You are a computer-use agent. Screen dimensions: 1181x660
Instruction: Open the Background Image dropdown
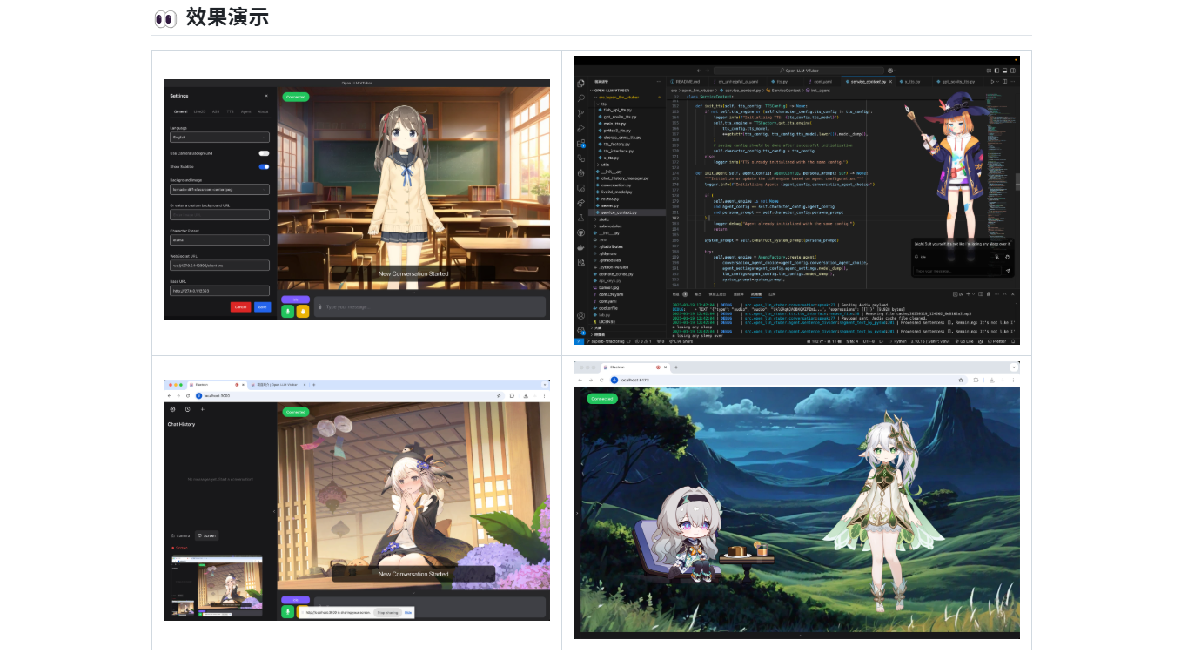point(219,189)
